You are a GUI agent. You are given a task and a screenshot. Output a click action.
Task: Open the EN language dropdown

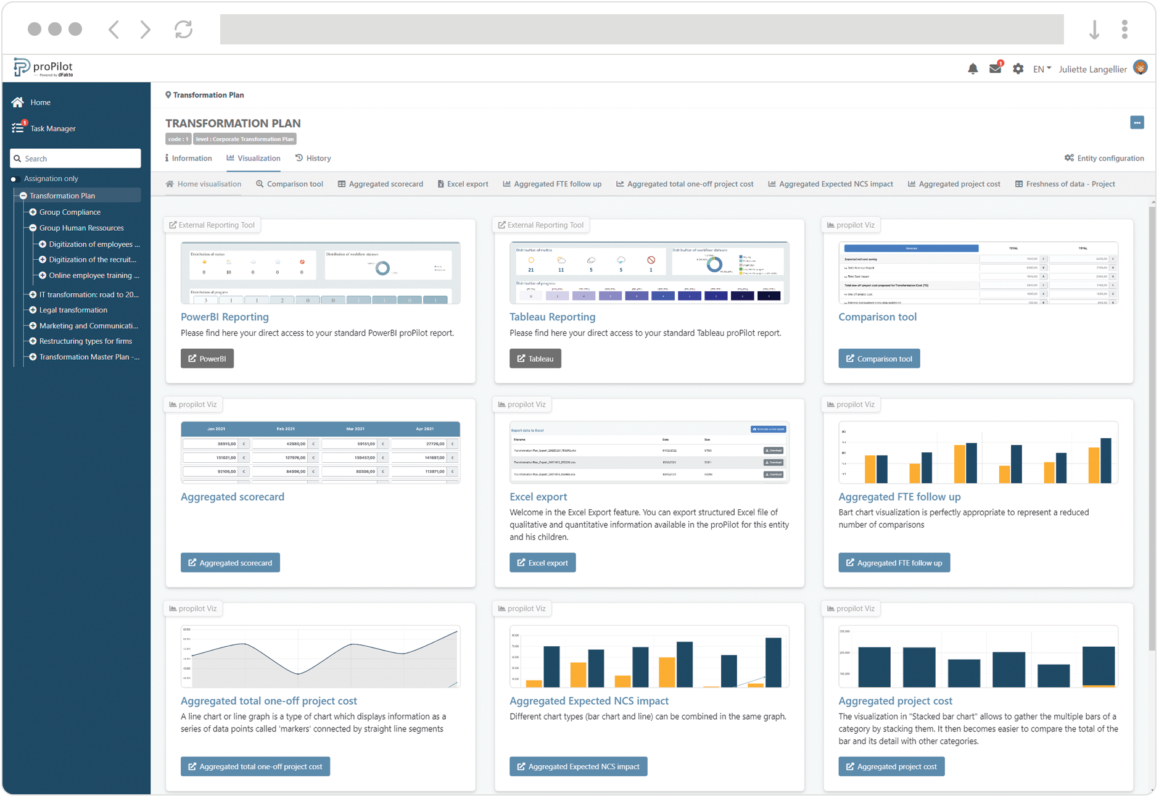(1041, 69)
